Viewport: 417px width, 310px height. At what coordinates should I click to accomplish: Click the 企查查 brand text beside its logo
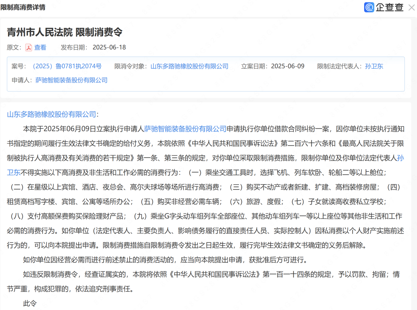(389, 7)
